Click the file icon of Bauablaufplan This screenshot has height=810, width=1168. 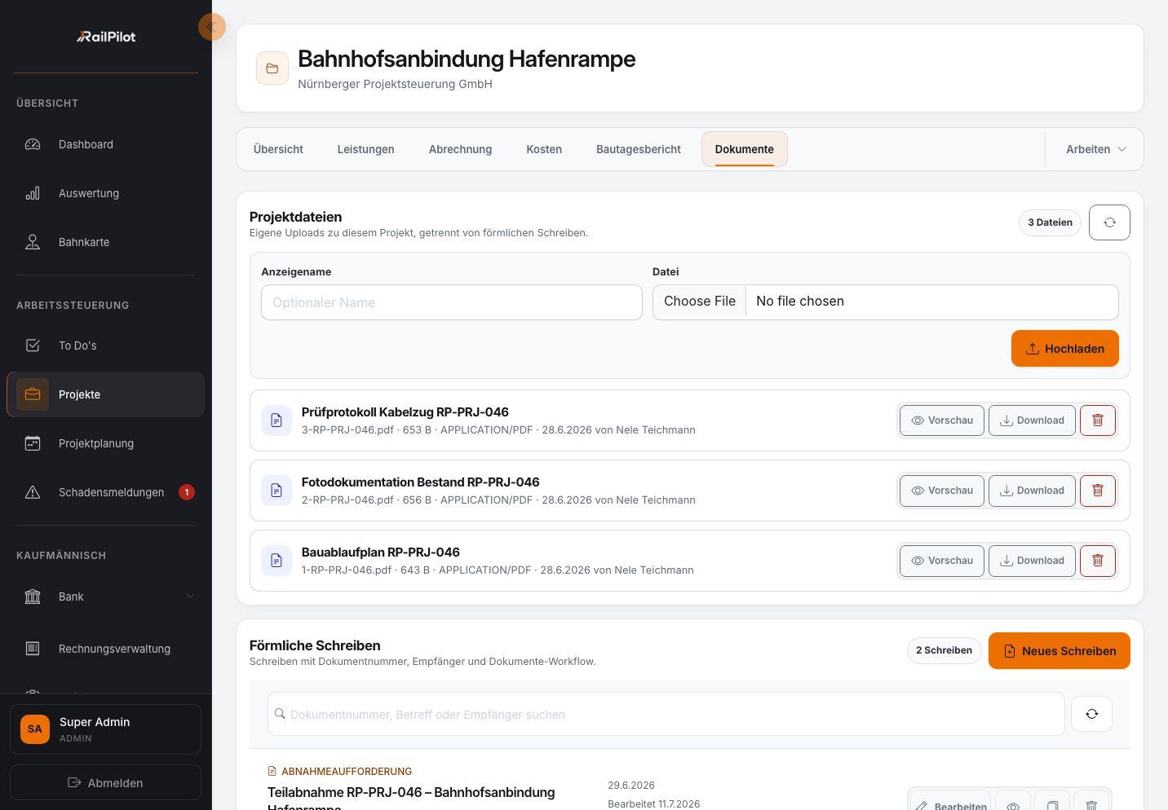coord(277,561)
